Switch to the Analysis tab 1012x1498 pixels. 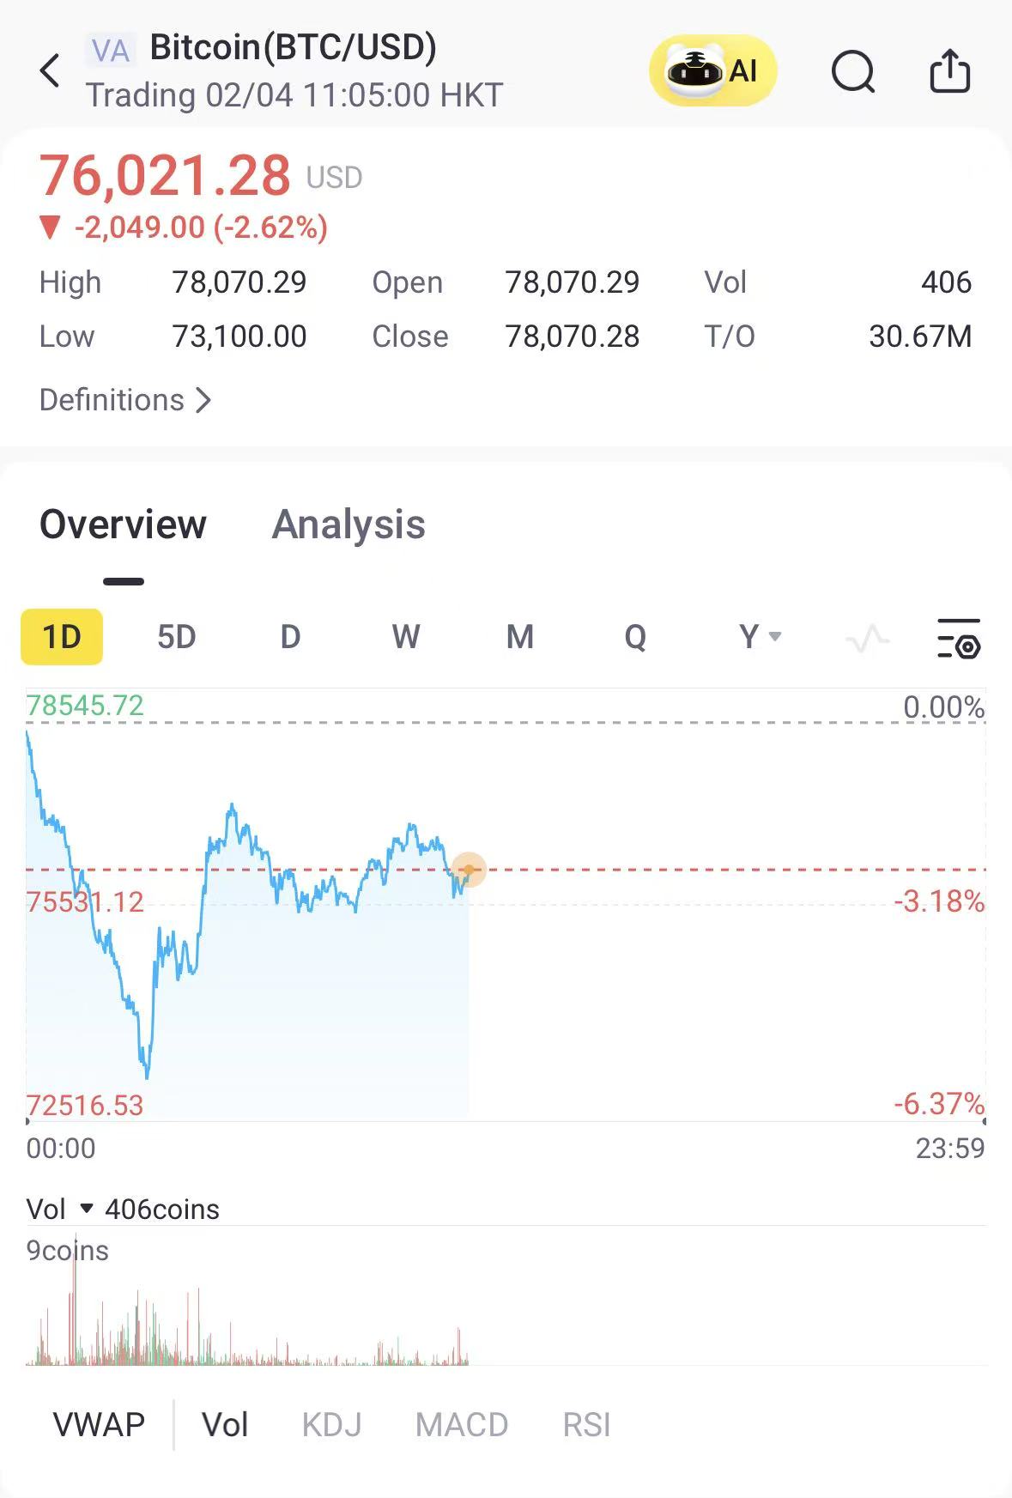[x=348, y=525]
